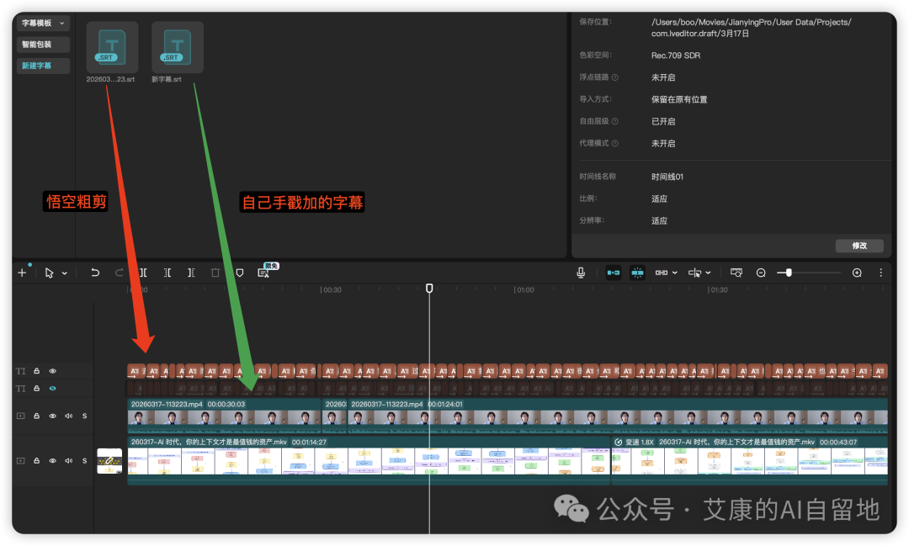Lock the bottom .mkv video track
909x546 pixels.
[x=36, y=461]
